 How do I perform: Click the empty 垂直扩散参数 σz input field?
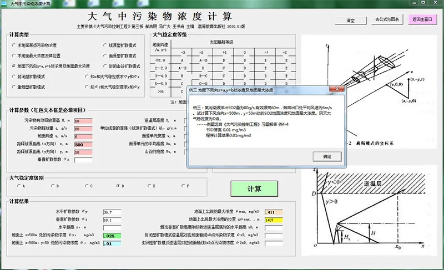[x=83, y=160]
